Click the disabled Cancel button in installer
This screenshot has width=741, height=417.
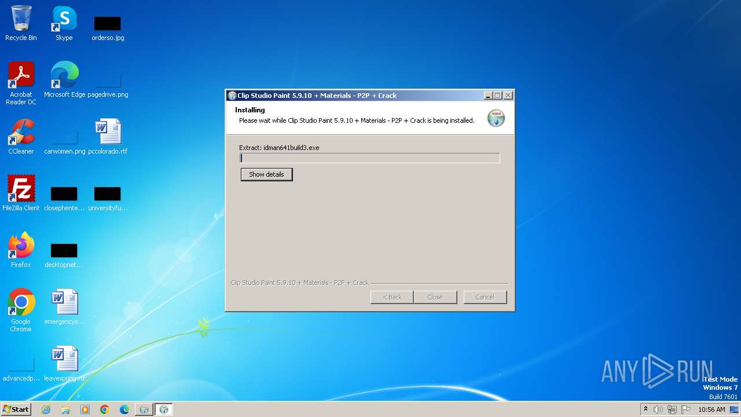pos(485,297)
